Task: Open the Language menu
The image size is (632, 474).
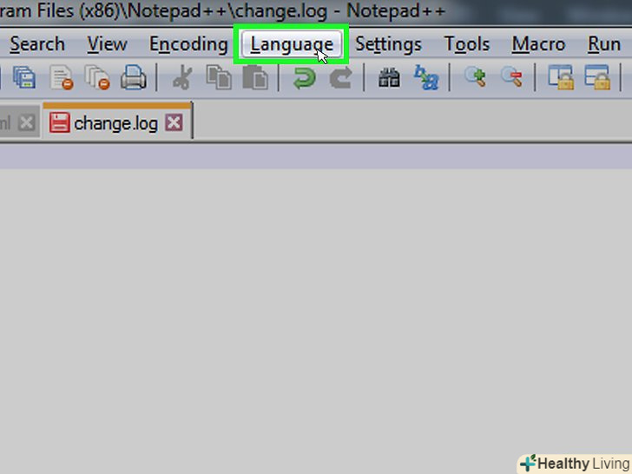Action: (292, 44)
